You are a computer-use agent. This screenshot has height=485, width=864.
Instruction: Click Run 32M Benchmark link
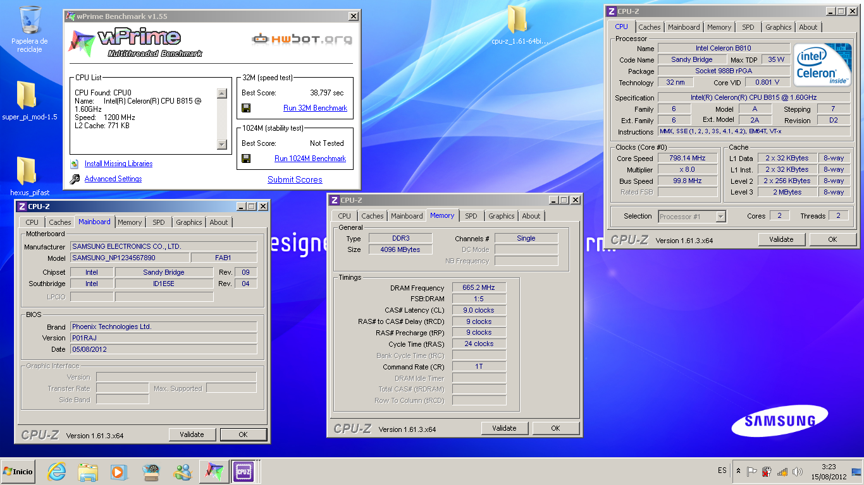pyautogui.click(x=315, y=108)
